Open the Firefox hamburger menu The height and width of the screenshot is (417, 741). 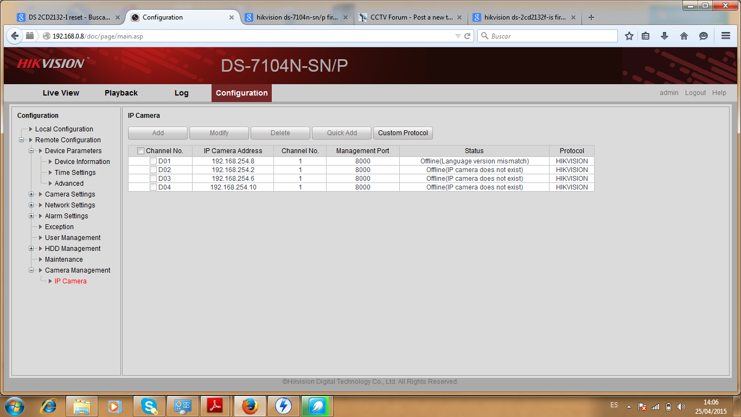click(x=726, y=36)
